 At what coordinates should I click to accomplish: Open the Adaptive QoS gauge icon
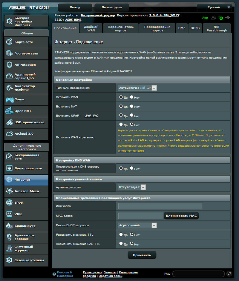pyautogui.click(x=9, y=76)
